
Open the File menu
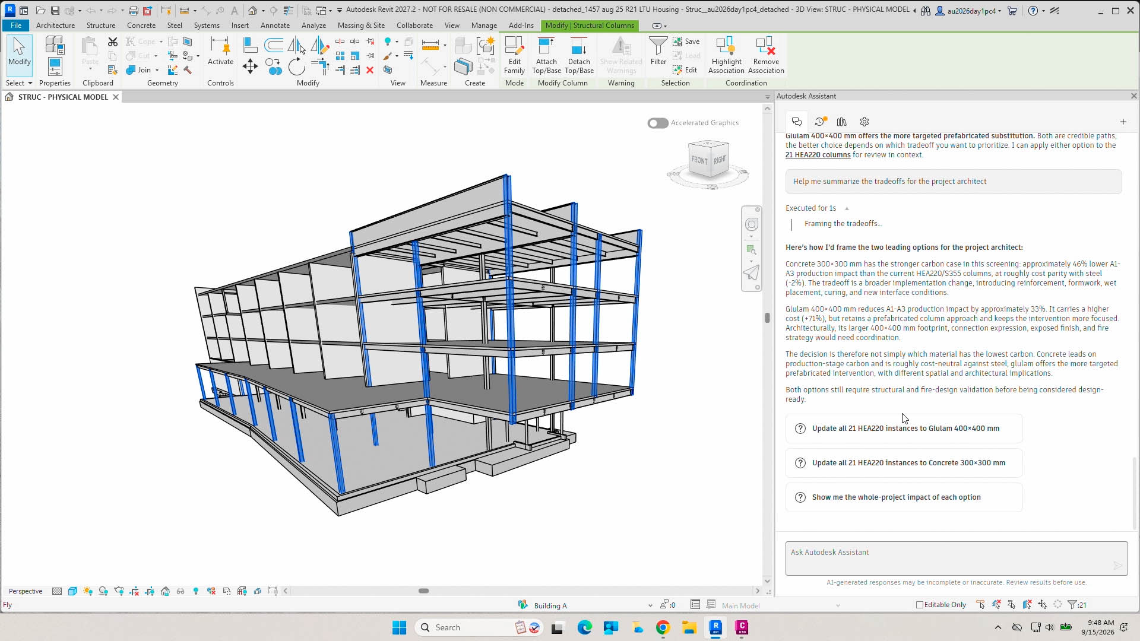16,26
